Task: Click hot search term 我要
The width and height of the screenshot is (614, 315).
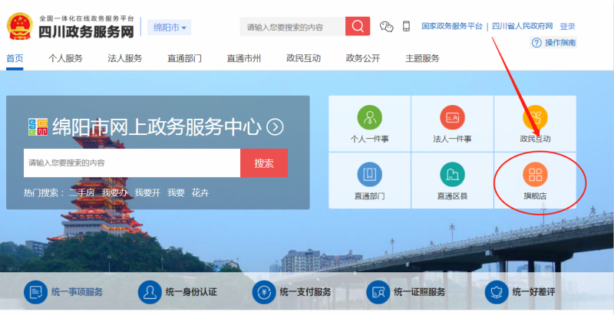Action: [176, 192]
